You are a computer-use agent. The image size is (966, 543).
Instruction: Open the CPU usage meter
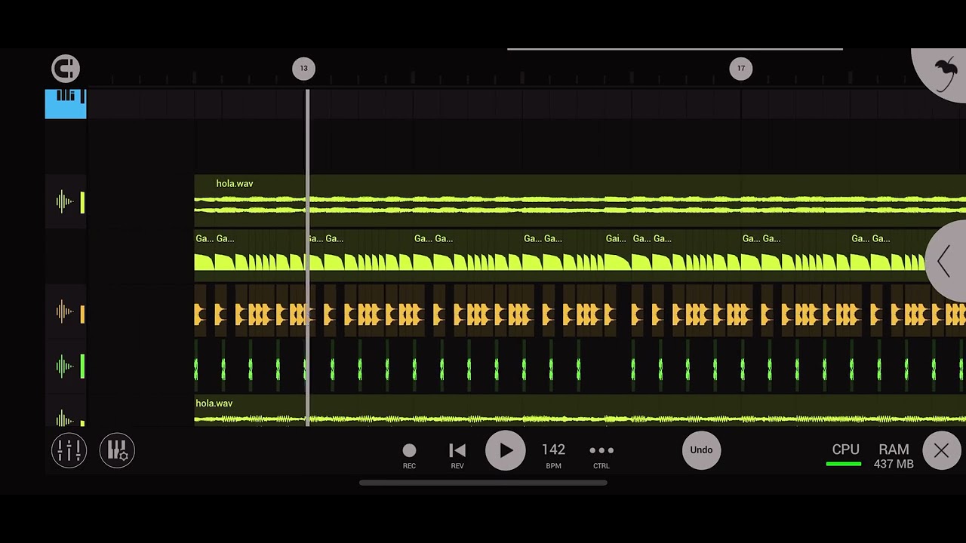844,455
